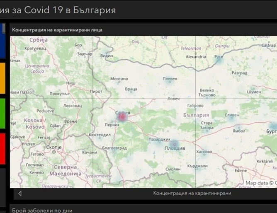Click the 'Смолян' city label
277x213 pixels.
coord(173,169)
